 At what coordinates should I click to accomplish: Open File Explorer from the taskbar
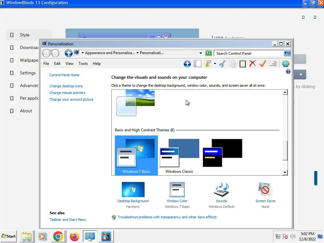[27, 236]
